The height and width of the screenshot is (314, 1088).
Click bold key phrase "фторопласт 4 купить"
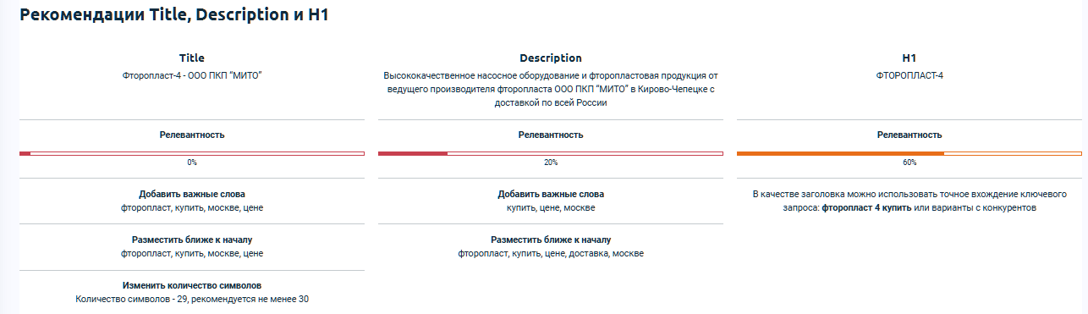866,207
